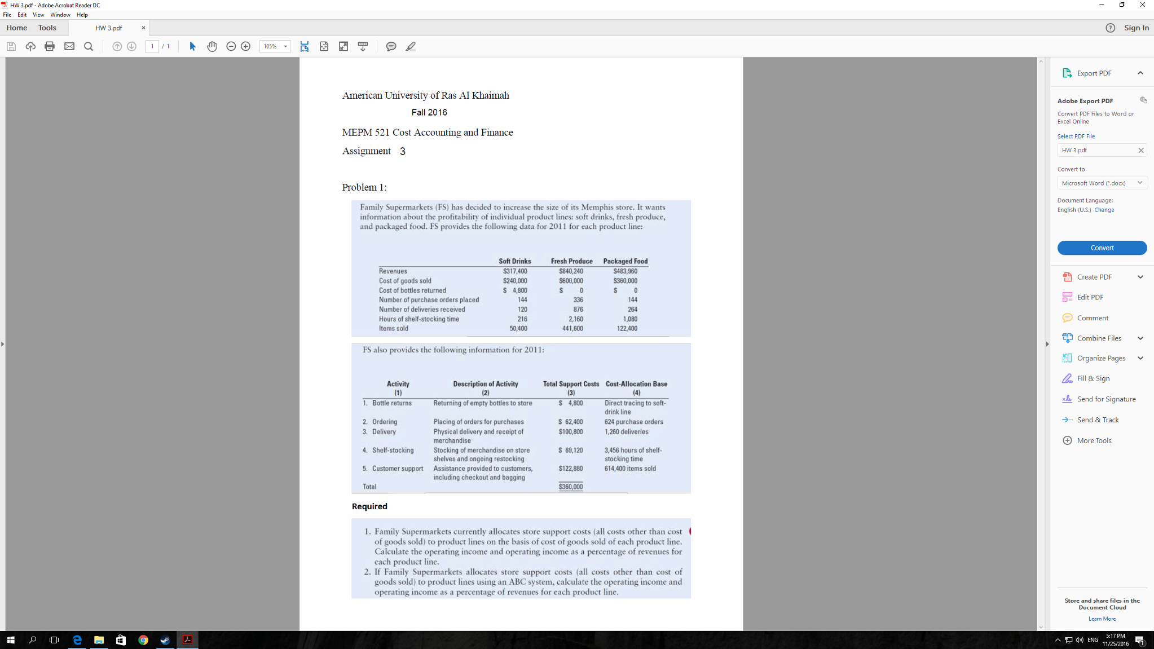This screenshot has width=1154, height=649.
Task: Open the Microsoft Word convert-to dropdown
Action: (x=1102, y=183)
